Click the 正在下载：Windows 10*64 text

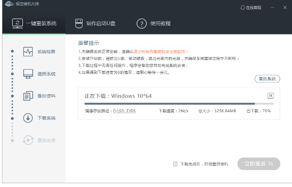tap(118, 96)
